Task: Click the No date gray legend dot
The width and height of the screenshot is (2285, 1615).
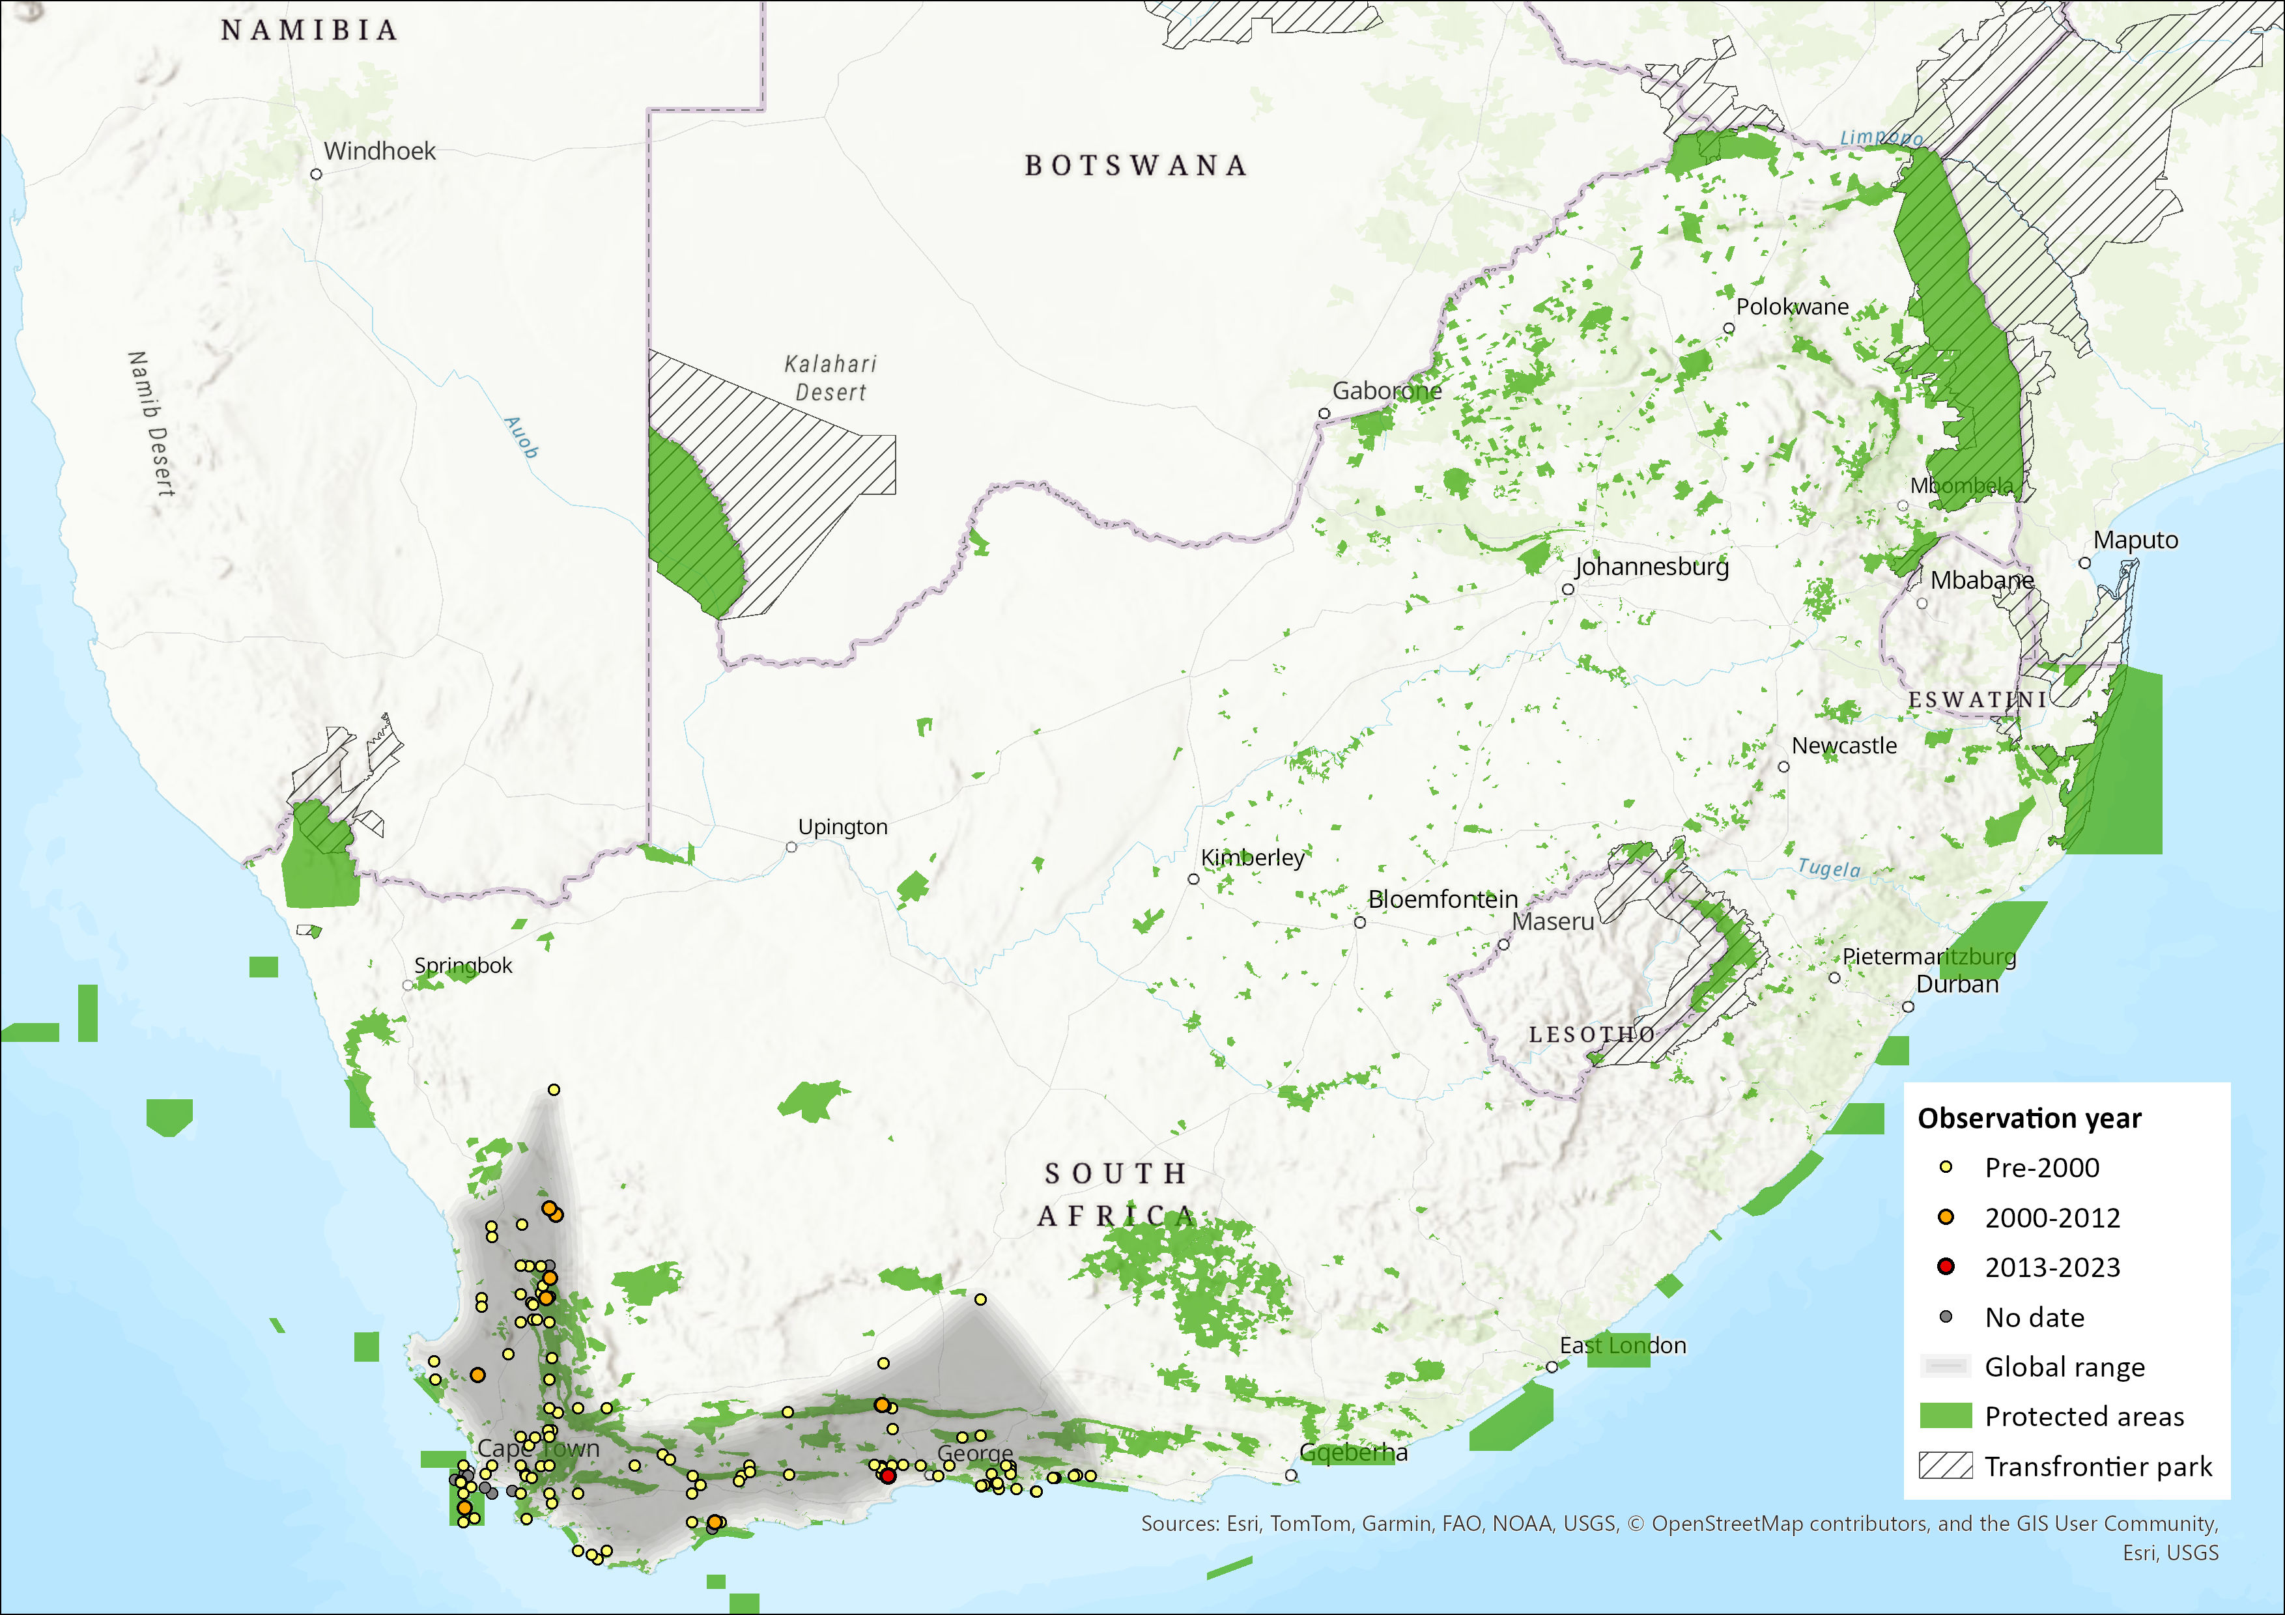Action: click(x=1946, y=1317)
